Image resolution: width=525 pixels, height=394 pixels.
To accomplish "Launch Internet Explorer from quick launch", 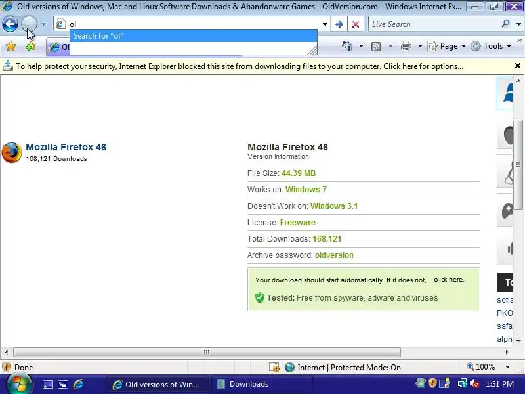I will [78, 384].
